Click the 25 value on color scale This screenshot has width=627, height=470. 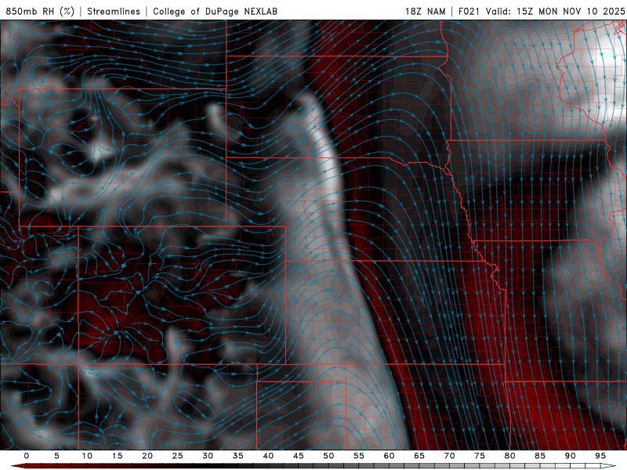pyautogui.click(x=178, y=456)
